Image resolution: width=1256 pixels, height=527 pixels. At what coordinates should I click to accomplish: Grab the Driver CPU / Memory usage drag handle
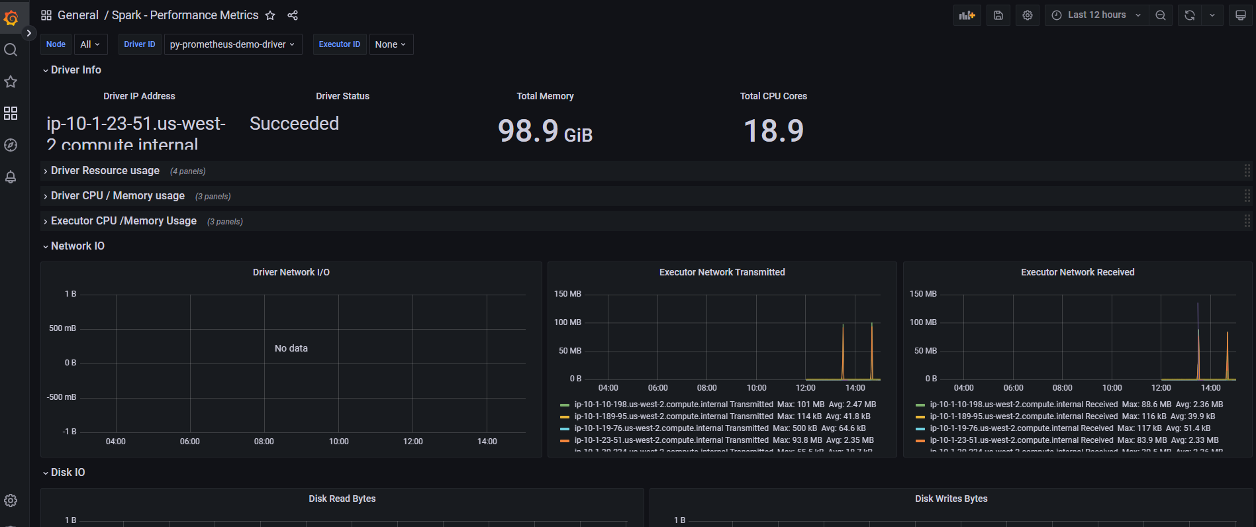coord(1247,196)
